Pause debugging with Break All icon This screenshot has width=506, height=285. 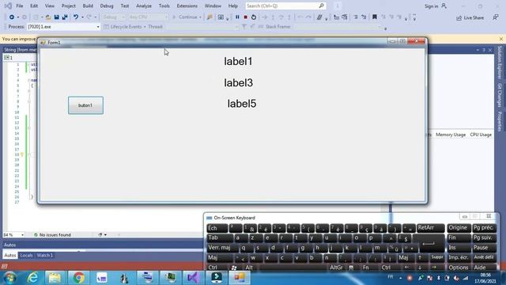point(237,17)
